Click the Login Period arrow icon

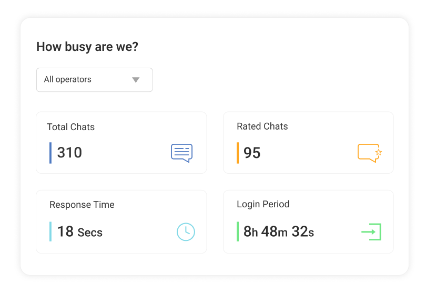pos(371,231)
